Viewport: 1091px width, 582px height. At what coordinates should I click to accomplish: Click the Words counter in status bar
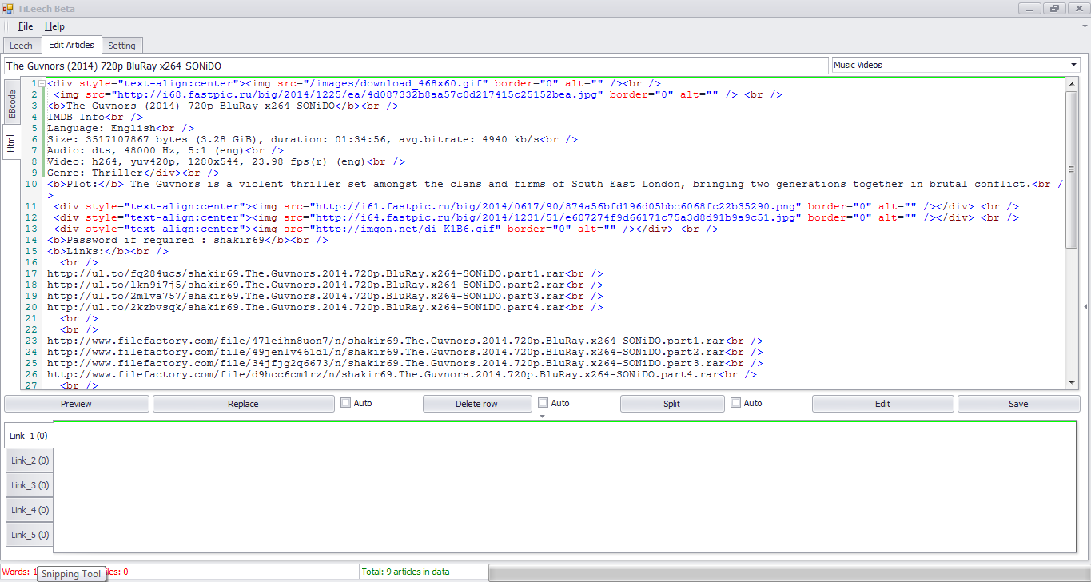click(19, 572)
